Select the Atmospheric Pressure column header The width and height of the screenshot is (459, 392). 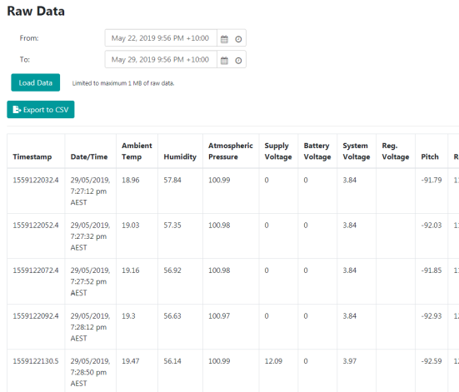pyautogui.click(x=231, y=151)
